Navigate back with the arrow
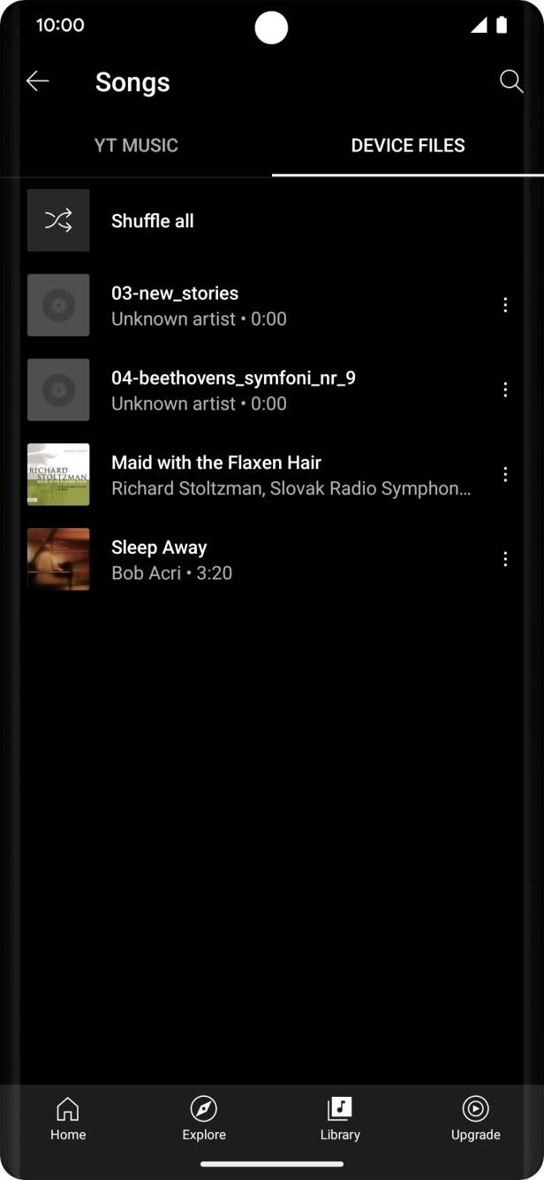The image size is (544, 1180). [37, 80]
